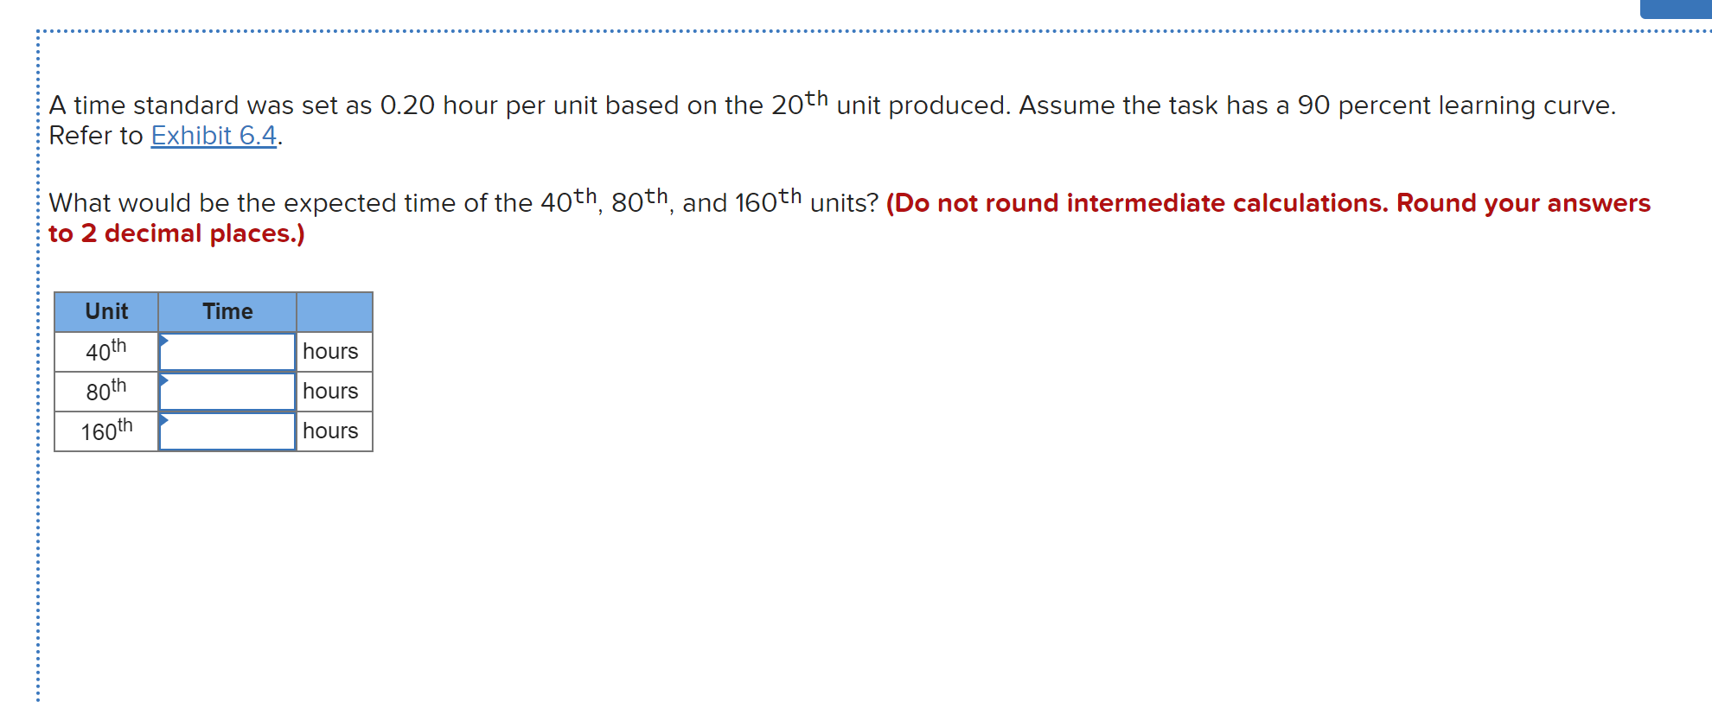Click the dotted border surrounding the question panel

point(38,346)
